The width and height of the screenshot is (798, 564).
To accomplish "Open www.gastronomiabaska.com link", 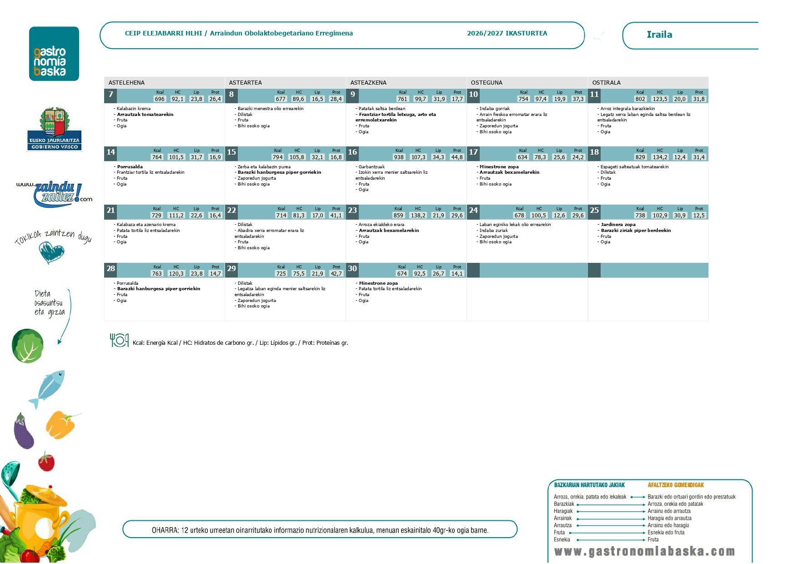I will pos(645,551).
